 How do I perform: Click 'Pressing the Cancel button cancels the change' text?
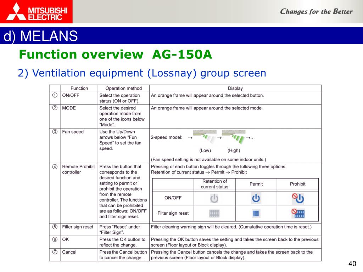point(232,255)
